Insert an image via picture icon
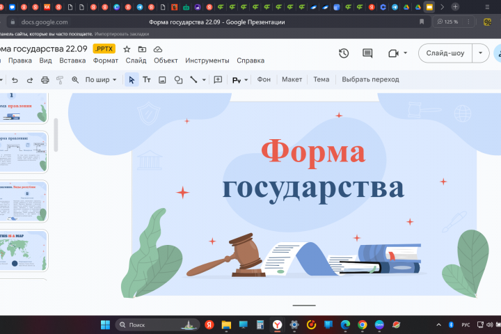Image resolution: width=501 pixels, height=334 pixels. click(x=162, y=80)
